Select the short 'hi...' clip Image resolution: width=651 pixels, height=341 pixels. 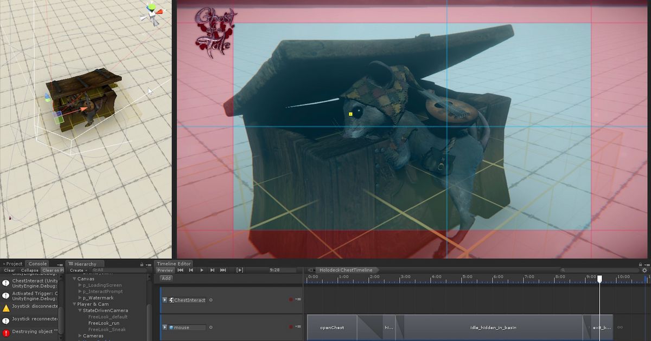[x=390, y=327]
